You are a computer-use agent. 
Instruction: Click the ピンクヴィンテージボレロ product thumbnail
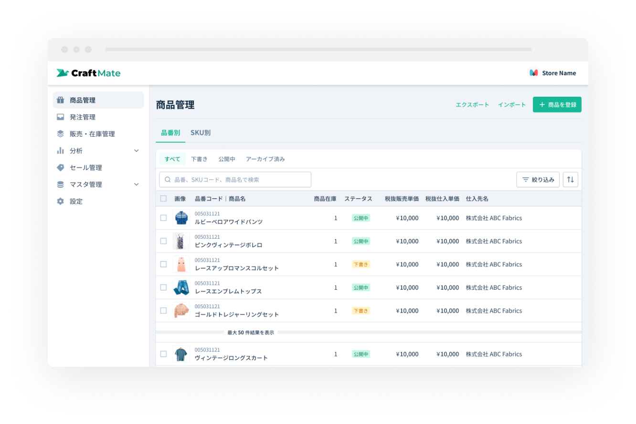[x=181, y=241]
